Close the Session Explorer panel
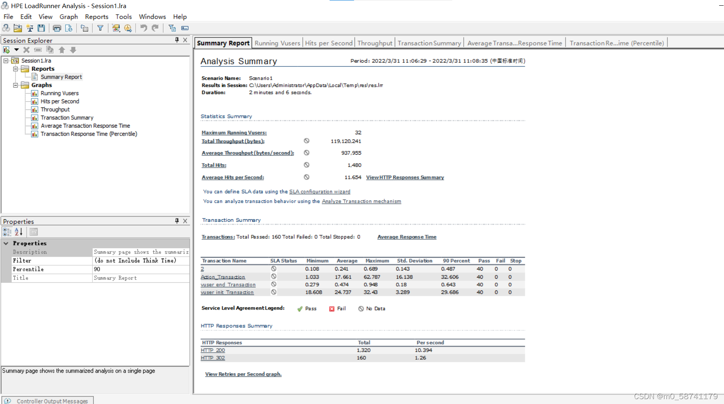Viewport: 724px width, 404px height. click(x=185, y=40)
